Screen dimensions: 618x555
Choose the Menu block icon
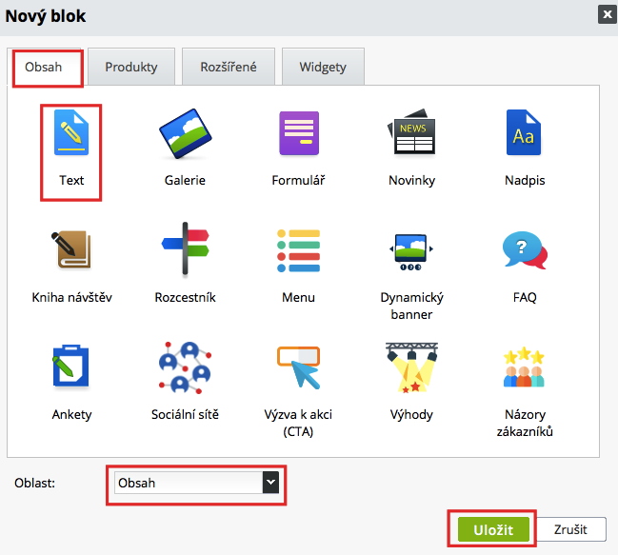coord(298,250)
